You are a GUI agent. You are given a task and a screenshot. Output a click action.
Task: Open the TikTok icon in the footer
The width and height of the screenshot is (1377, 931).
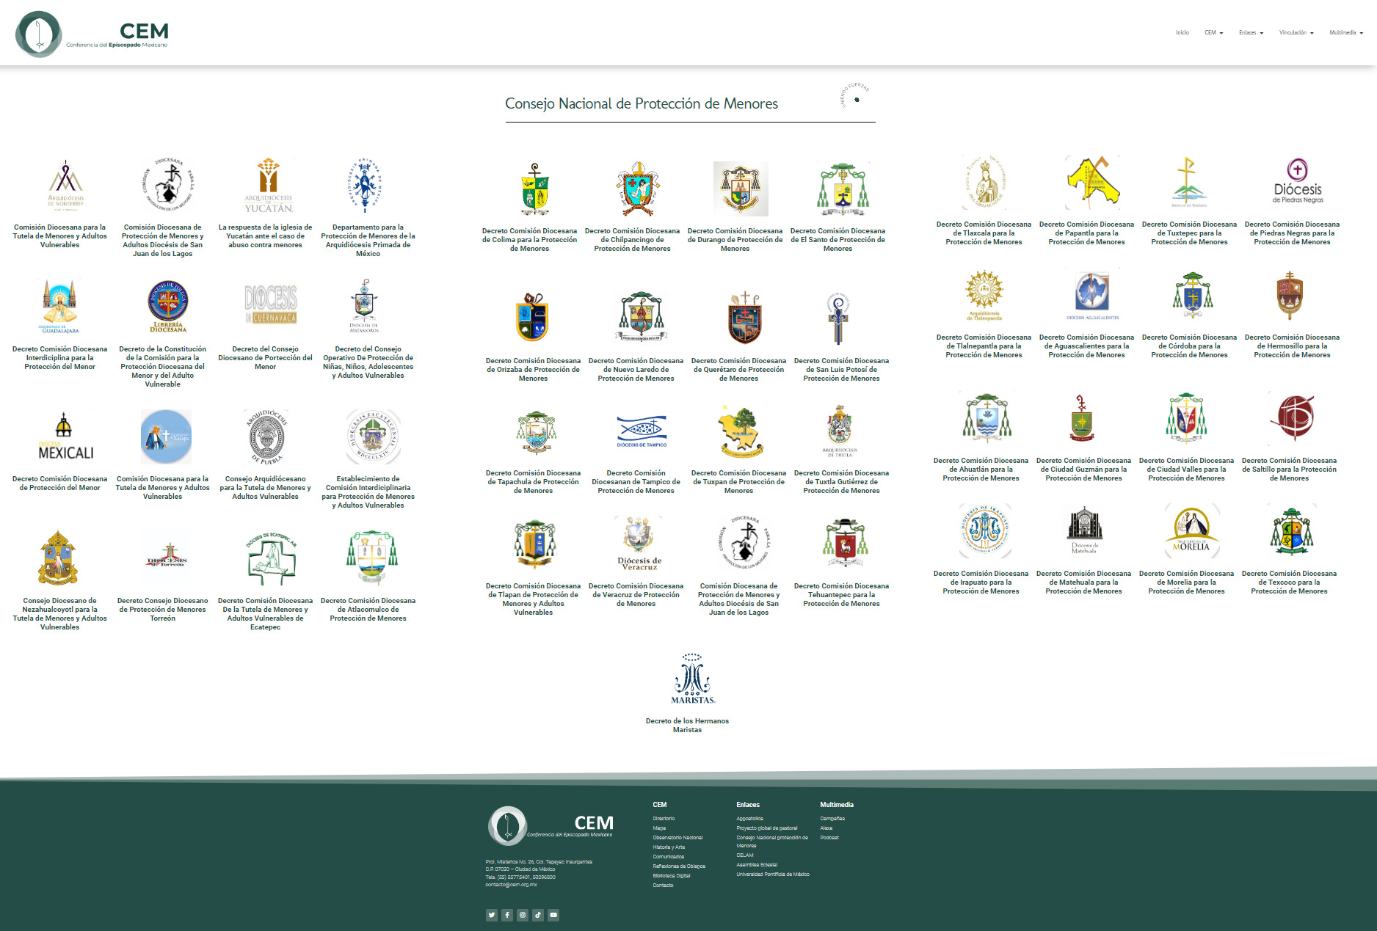coord(538,915)
